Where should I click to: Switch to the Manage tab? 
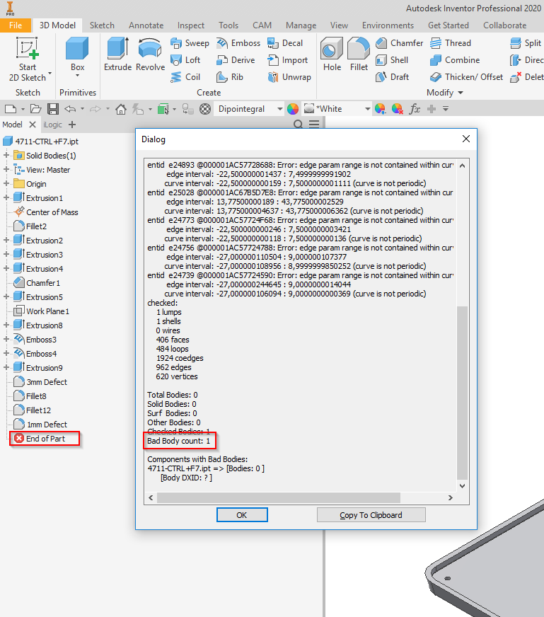pyautogui.click(x=301, y=25)
